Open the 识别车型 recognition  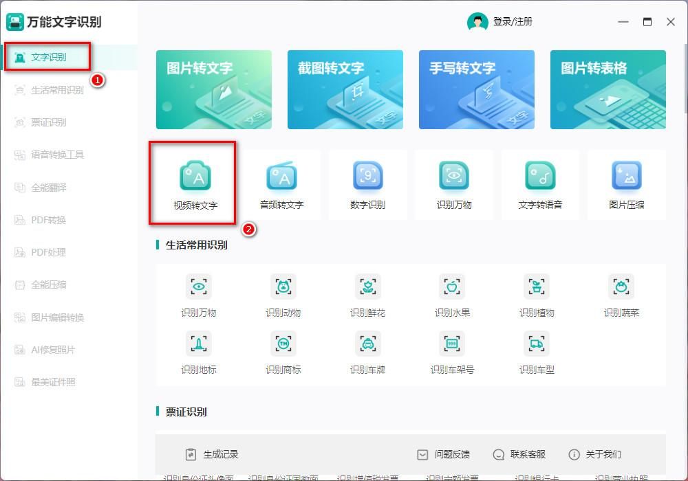click(x=537, y=353)
